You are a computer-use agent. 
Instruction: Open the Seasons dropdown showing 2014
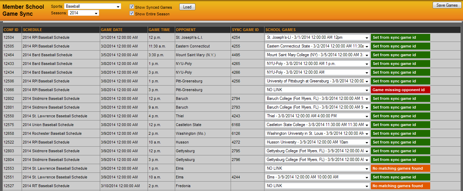point(83,13)
